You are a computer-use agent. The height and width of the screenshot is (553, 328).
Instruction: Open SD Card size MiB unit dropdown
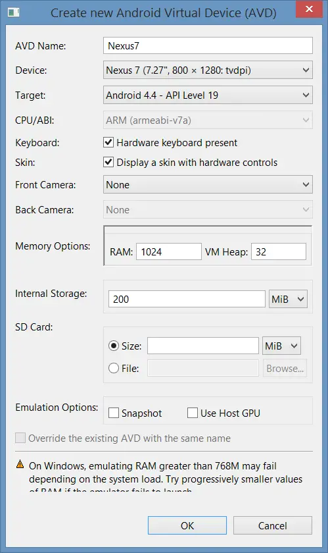281,346
